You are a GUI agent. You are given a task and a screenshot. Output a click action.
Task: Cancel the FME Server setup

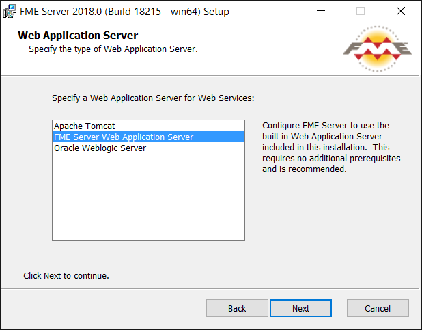[x=378, y=308]
